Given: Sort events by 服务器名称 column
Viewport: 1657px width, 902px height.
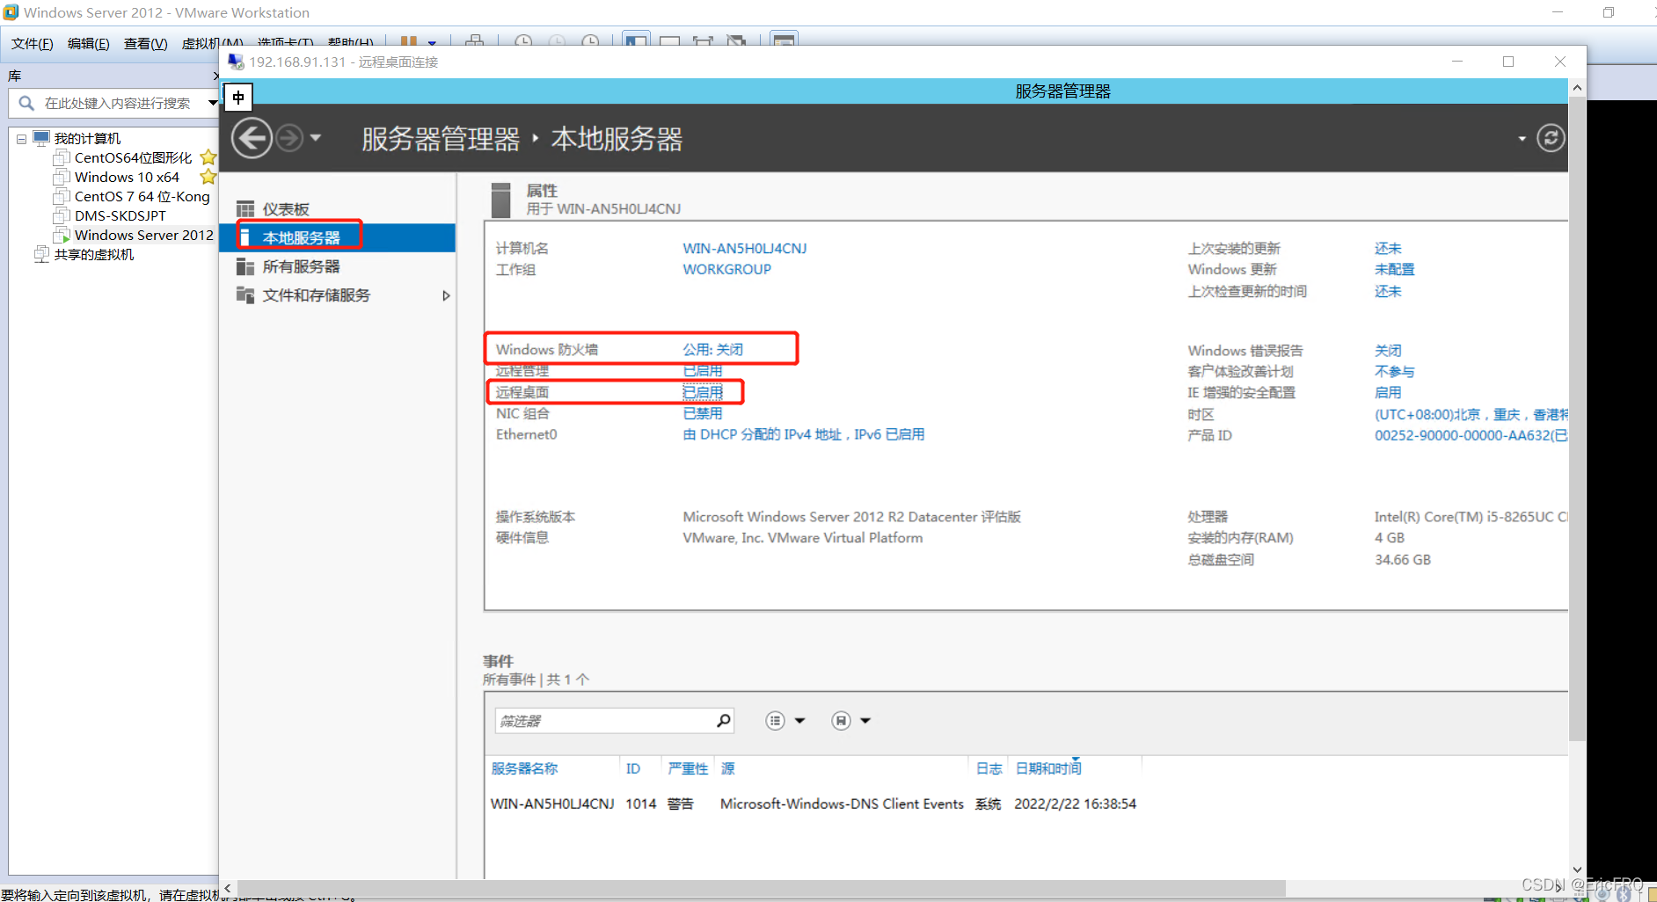Looking at the screenshot, I should (x=524, y=768).
